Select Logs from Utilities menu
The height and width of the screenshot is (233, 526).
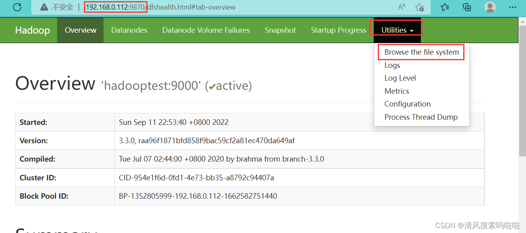tap(421, 65)
